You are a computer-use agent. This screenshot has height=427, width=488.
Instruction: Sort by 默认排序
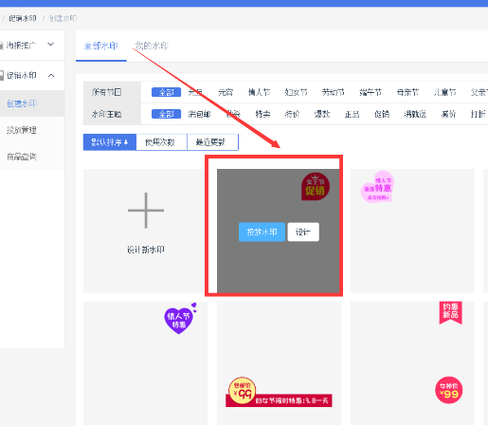[110, 142]
